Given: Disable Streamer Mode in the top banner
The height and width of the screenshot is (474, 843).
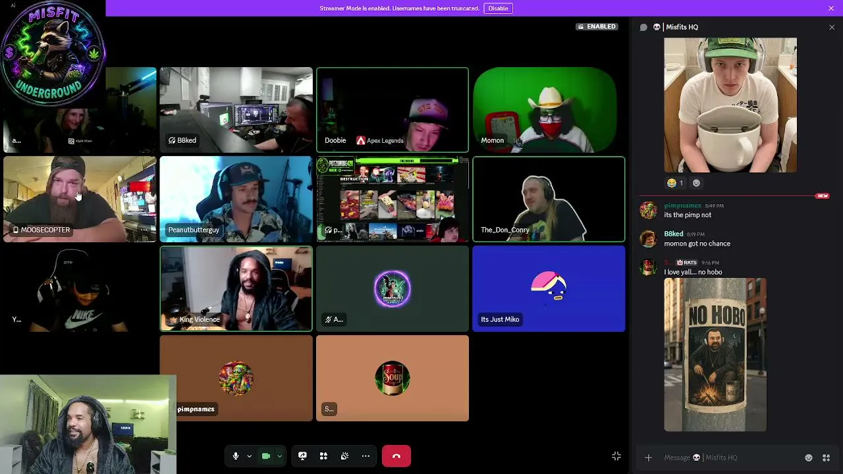Looking at the screenshot, I should [x=498, y=9].
